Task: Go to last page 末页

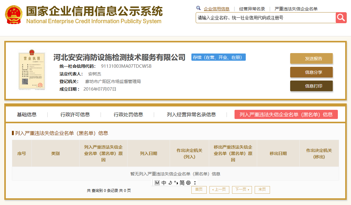Action: click(262, 189)
